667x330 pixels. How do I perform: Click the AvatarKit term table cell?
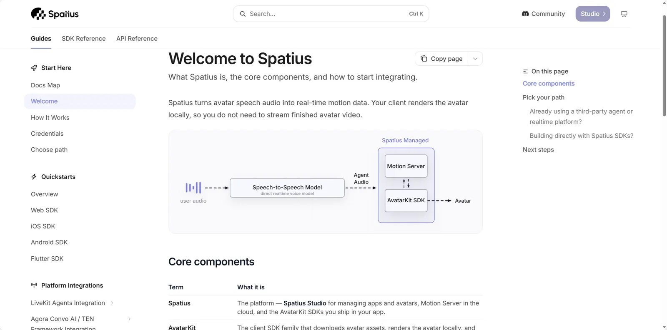tap(182, 327)
